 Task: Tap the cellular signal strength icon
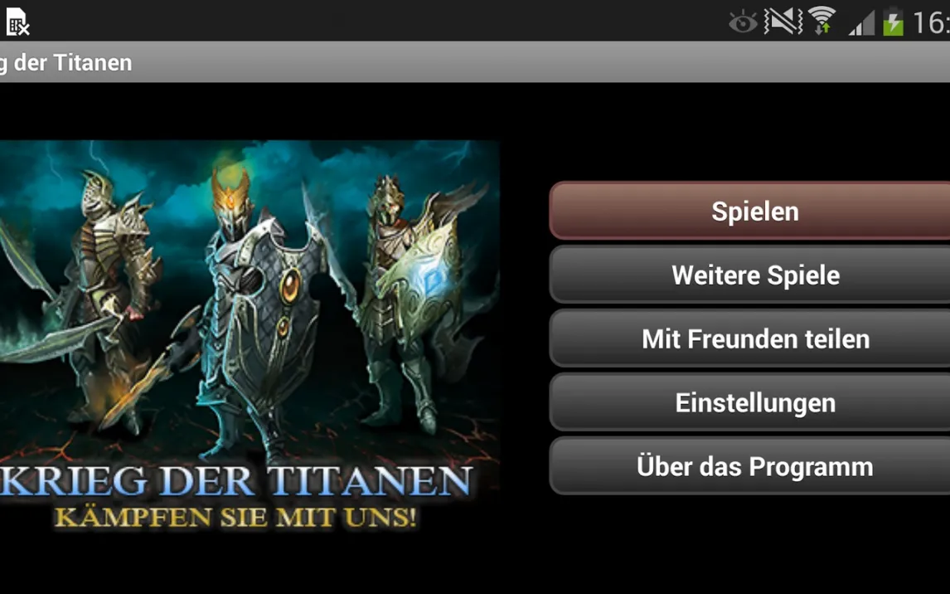861,23
